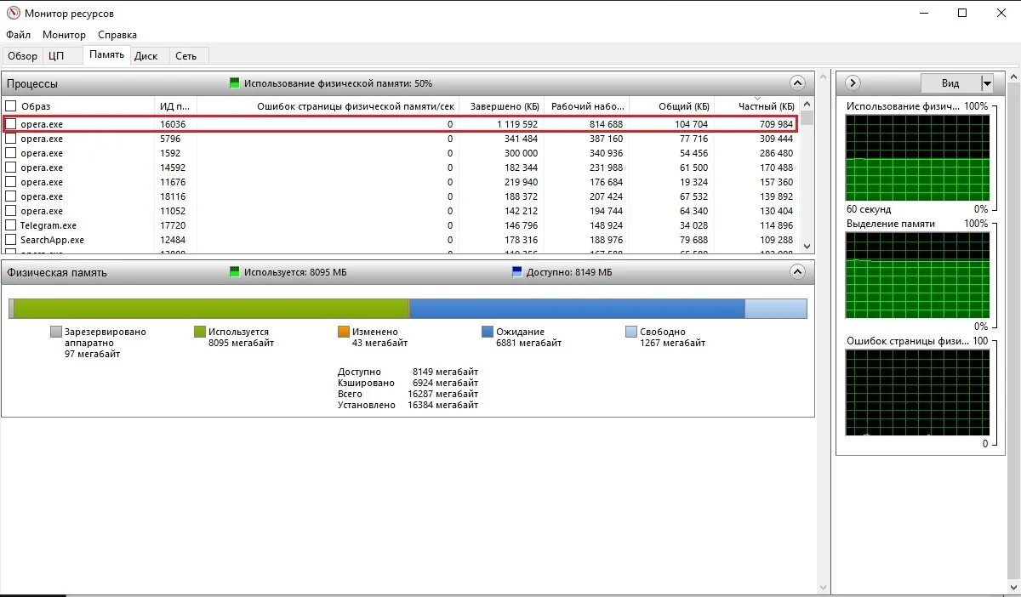Click green icon next to physical memory usage 50%
1021x597 pixels.
pyautogui.click(x=235, y=83)
